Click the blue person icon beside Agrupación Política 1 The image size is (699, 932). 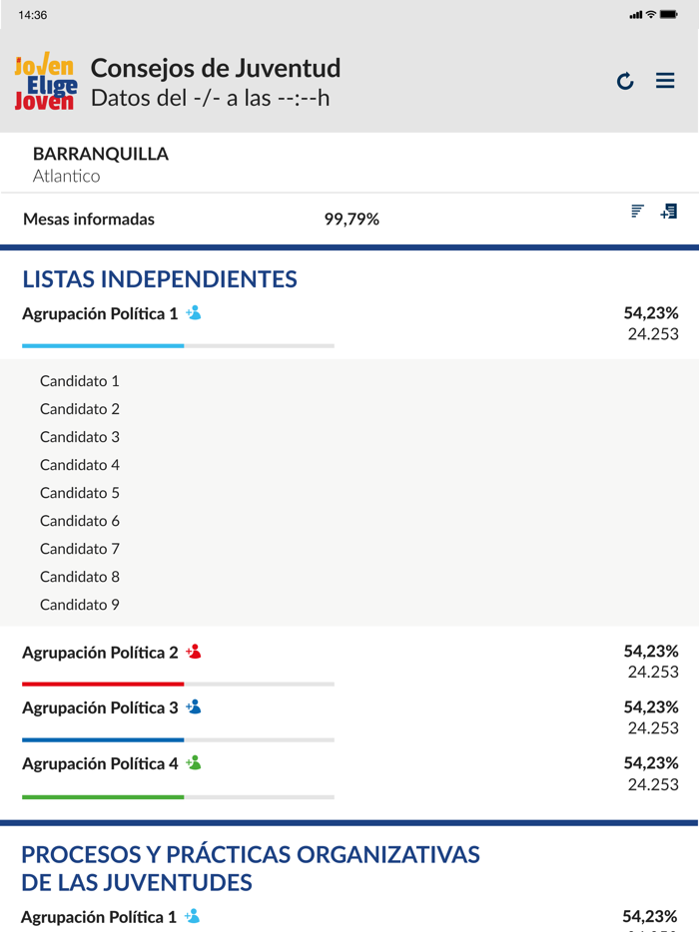tap(196, 312)
